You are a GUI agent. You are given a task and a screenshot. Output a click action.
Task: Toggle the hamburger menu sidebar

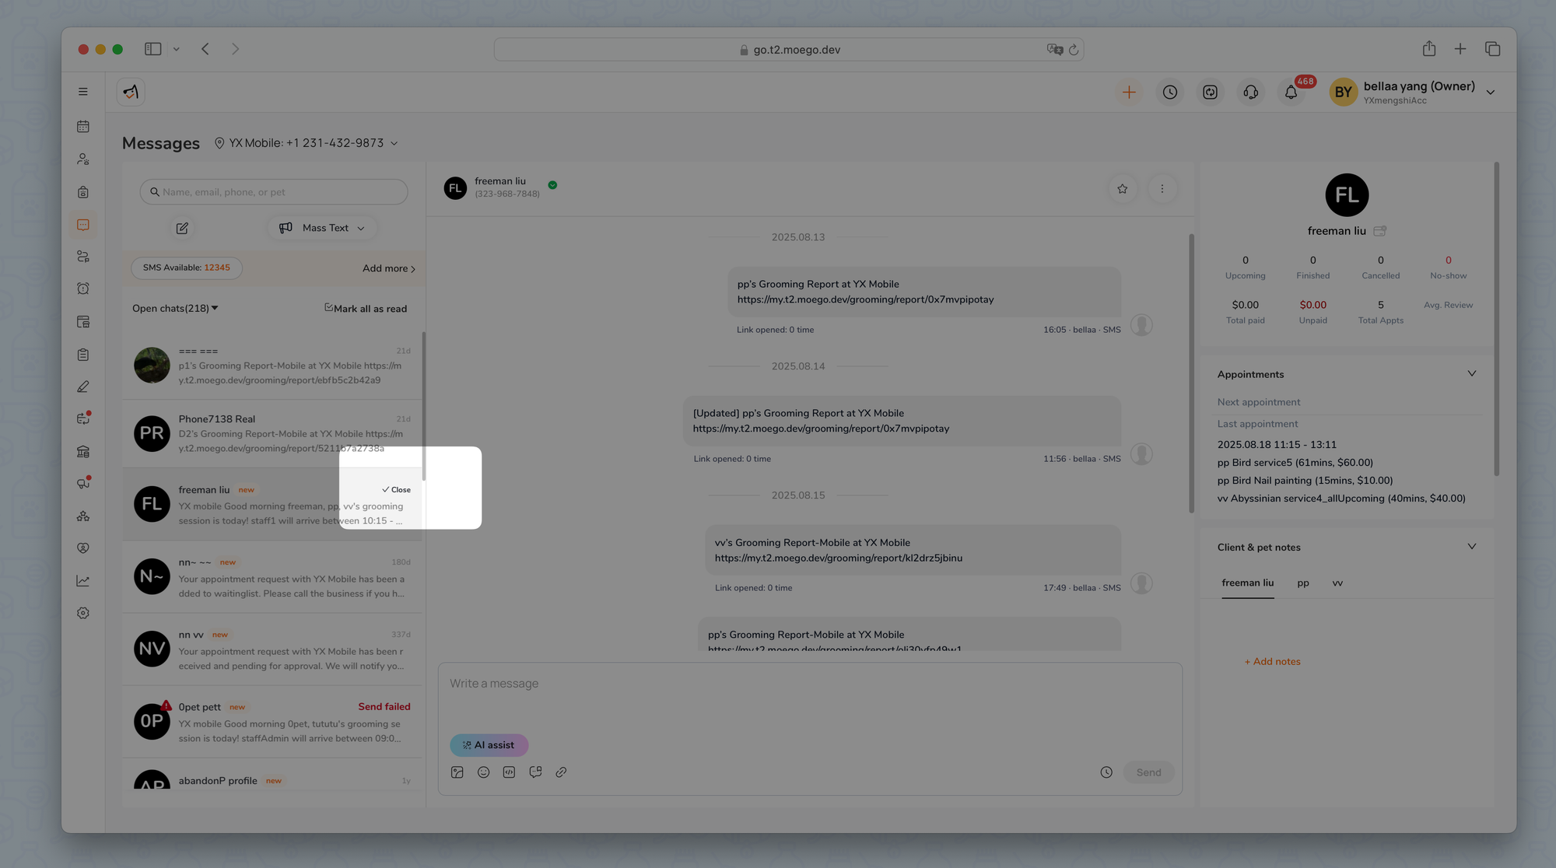83,92
